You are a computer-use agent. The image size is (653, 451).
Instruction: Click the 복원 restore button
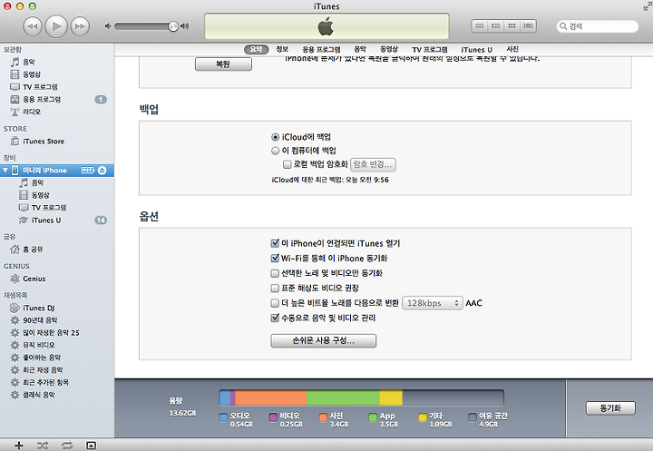pos(223,64)
